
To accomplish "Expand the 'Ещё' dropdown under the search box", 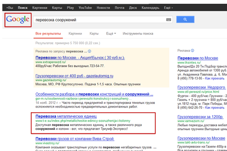I will 111,34.
